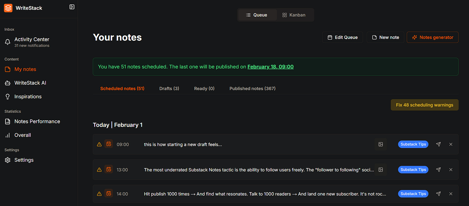Click the WriteStack brand name
The image size is (469, 206).
coord(29,8)
